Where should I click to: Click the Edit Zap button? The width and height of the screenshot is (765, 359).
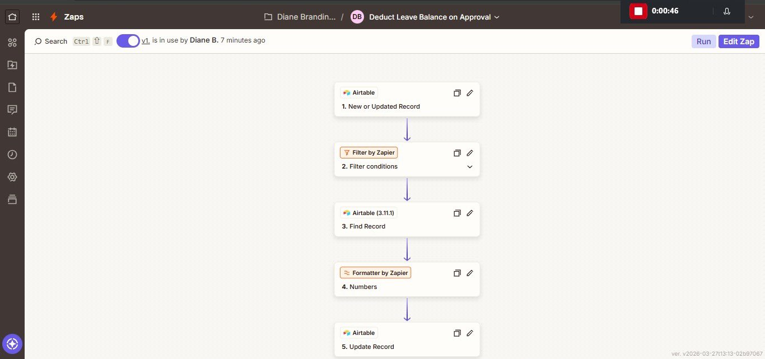[739, 41]
